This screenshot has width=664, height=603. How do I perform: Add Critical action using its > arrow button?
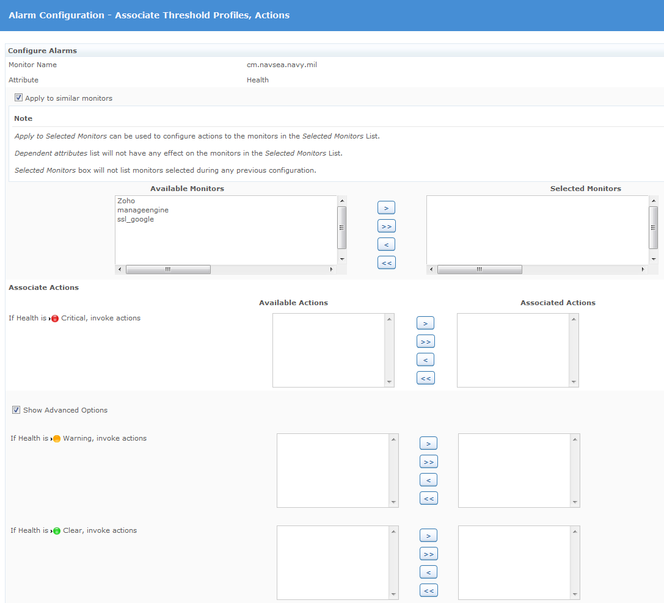tap(425, 323)
